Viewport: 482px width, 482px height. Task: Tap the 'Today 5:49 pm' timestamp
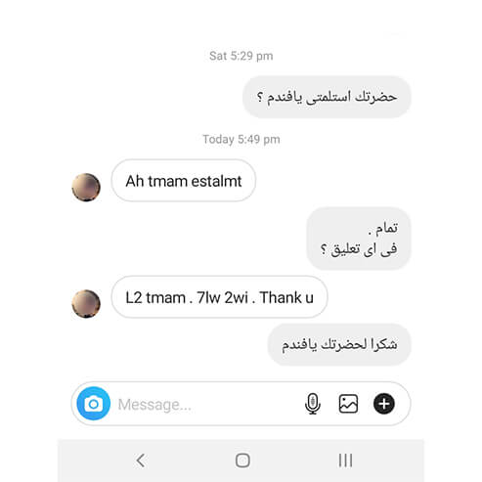(x=241, y=140)
